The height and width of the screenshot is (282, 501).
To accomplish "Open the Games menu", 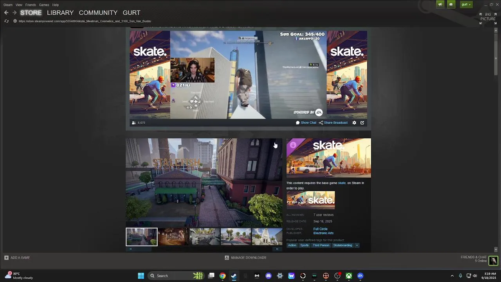I will pos(44,5).
